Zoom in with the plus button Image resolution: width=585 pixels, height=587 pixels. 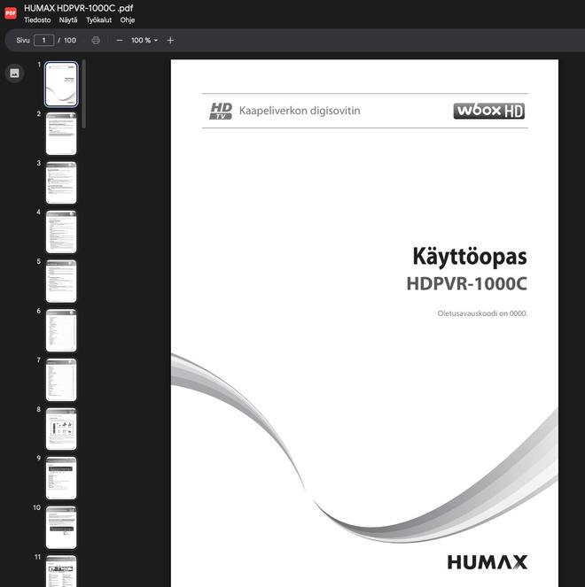tap(170, 40)
